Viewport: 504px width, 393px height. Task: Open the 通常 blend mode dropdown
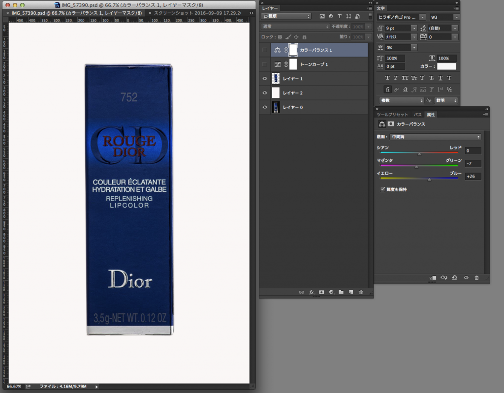click(295, 27)
